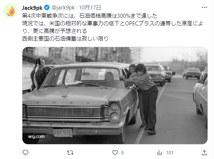The width and height of the screenshot is (214, 159).
Task: Click the wsj.com source label
Action: point(36,137)
